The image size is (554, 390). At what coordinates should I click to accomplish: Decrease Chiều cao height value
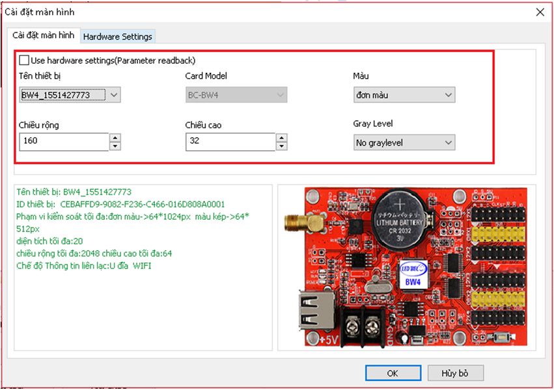coord(281,146)
